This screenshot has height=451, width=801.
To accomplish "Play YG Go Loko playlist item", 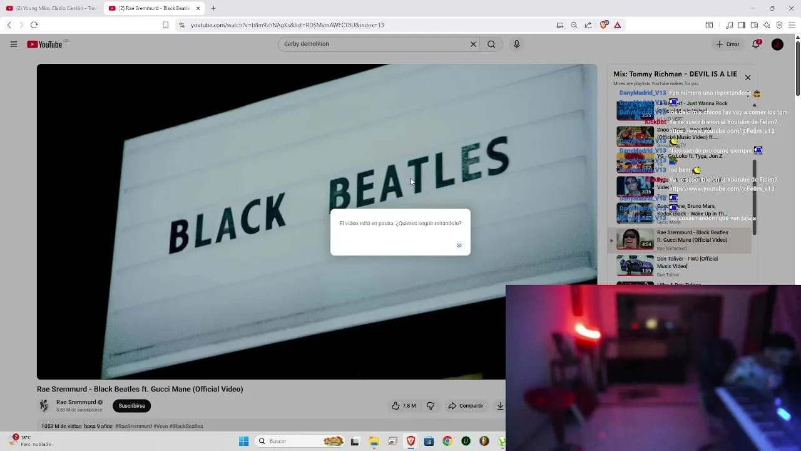I will click(x=679, y=162).
